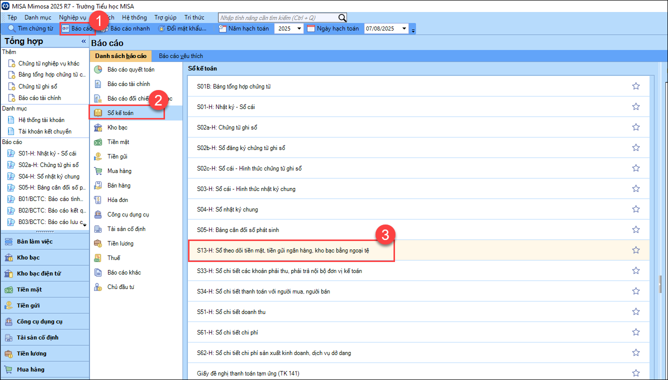The image size is (668, 380).
Task: Favorite S13-H ngoại tệ report star
Action: (x=636, y=250)
